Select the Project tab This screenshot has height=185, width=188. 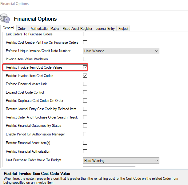coord(123,29)
